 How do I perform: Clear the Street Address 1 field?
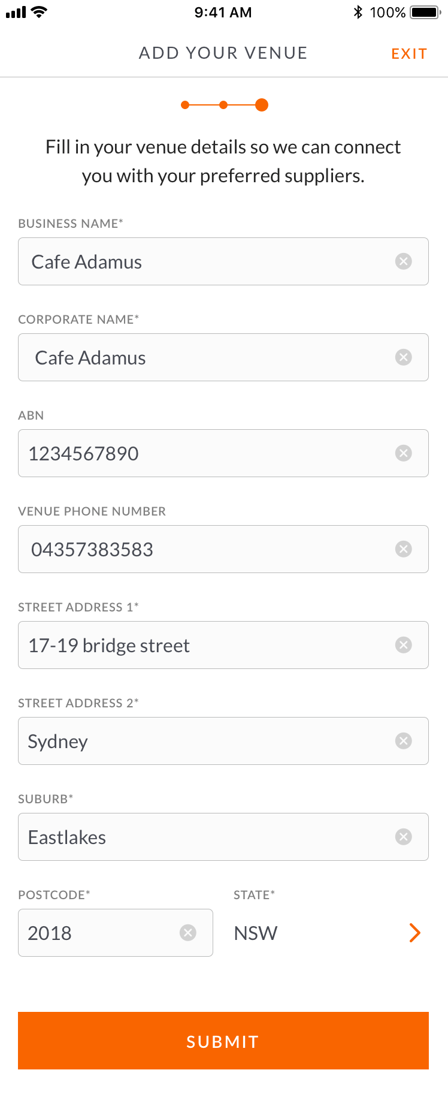pos(404,645)
